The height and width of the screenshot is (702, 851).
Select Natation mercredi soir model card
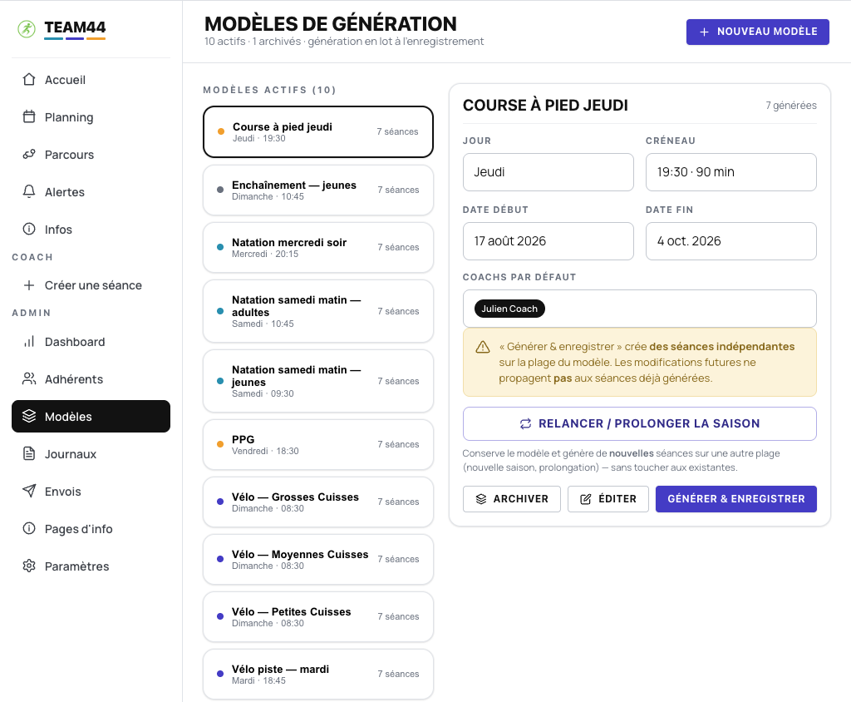click(318, 248)
